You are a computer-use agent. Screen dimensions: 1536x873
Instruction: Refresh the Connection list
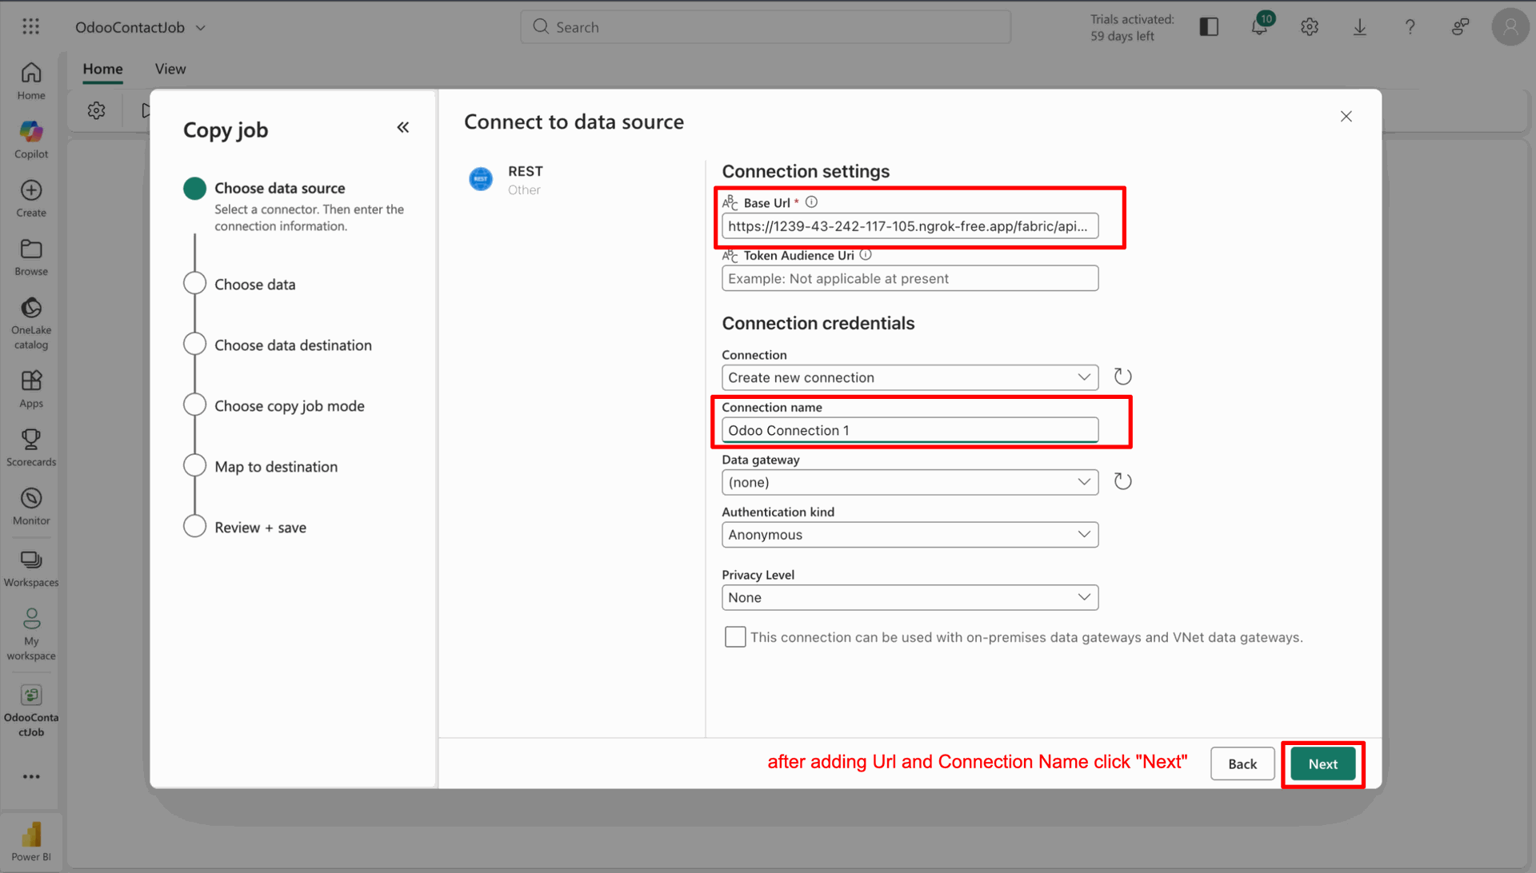pos(1122,377)
